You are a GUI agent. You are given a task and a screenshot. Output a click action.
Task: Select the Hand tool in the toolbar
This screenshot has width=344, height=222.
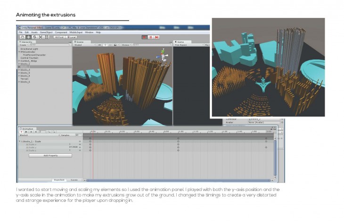pyautogui.click(x=22, y=37)
